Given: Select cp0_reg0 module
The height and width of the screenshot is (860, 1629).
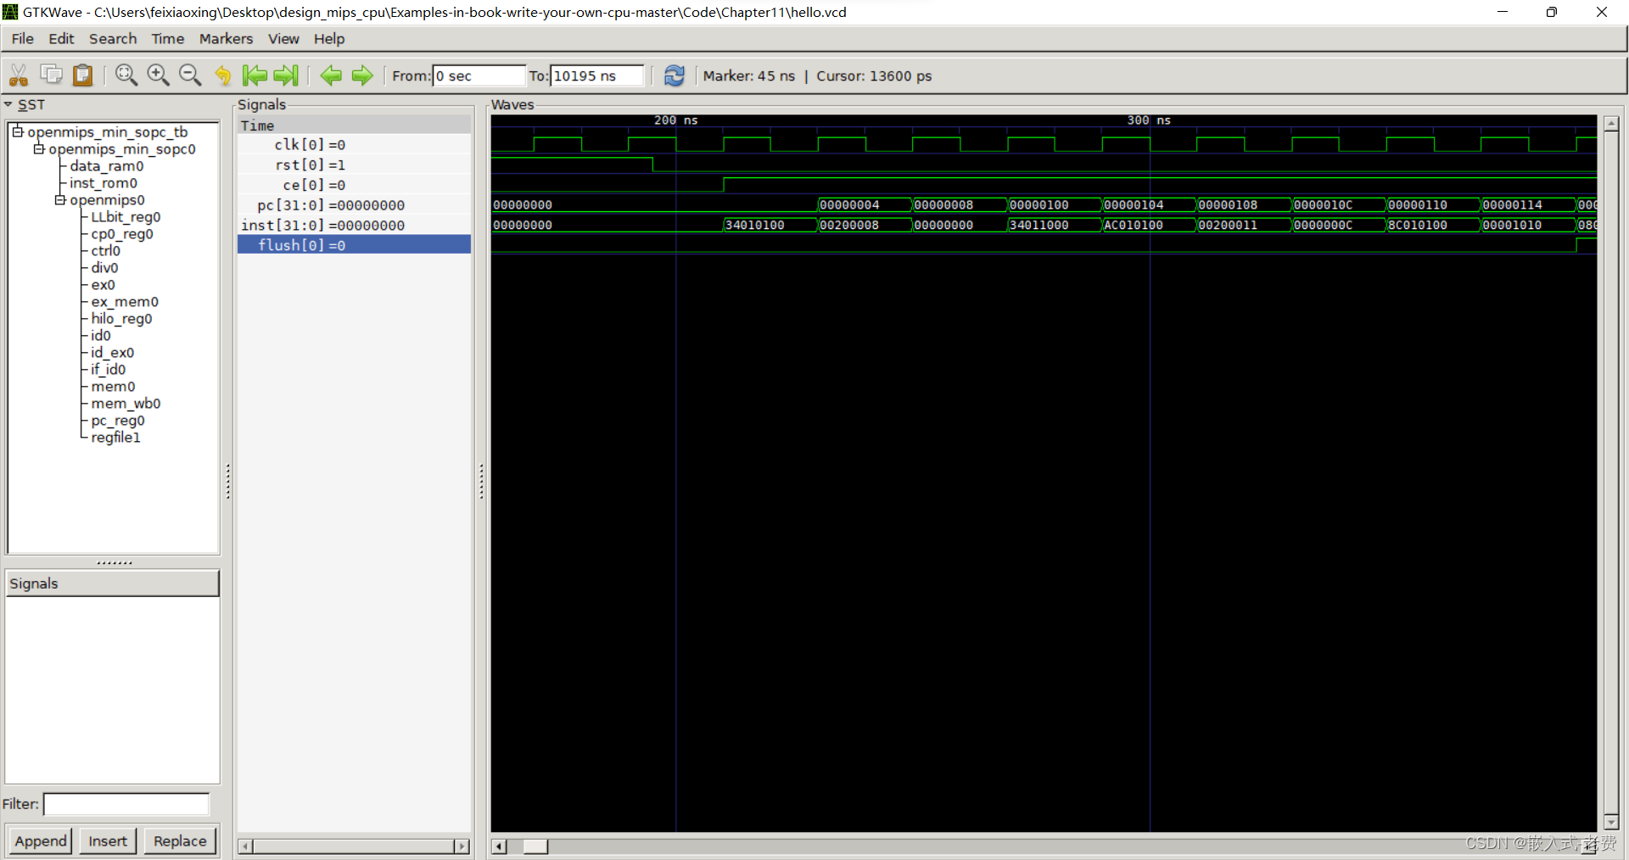Looking at the screenshot, I should click(122, 233).
